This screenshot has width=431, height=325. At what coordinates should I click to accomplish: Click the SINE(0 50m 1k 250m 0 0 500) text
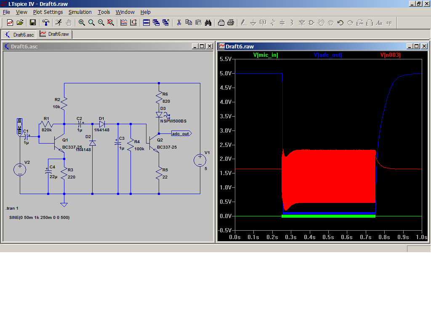coord(39,218)
